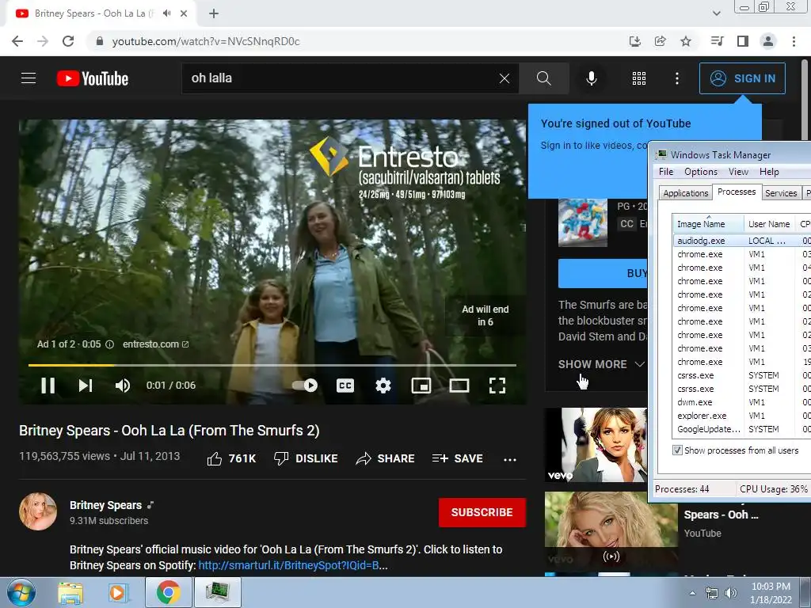This screenshot has width=811, height=608.
Task: Click SHARE under the video
Action: (x=386, y=458)
